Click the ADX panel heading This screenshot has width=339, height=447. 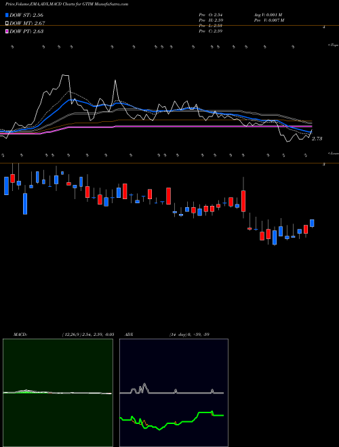129,334
